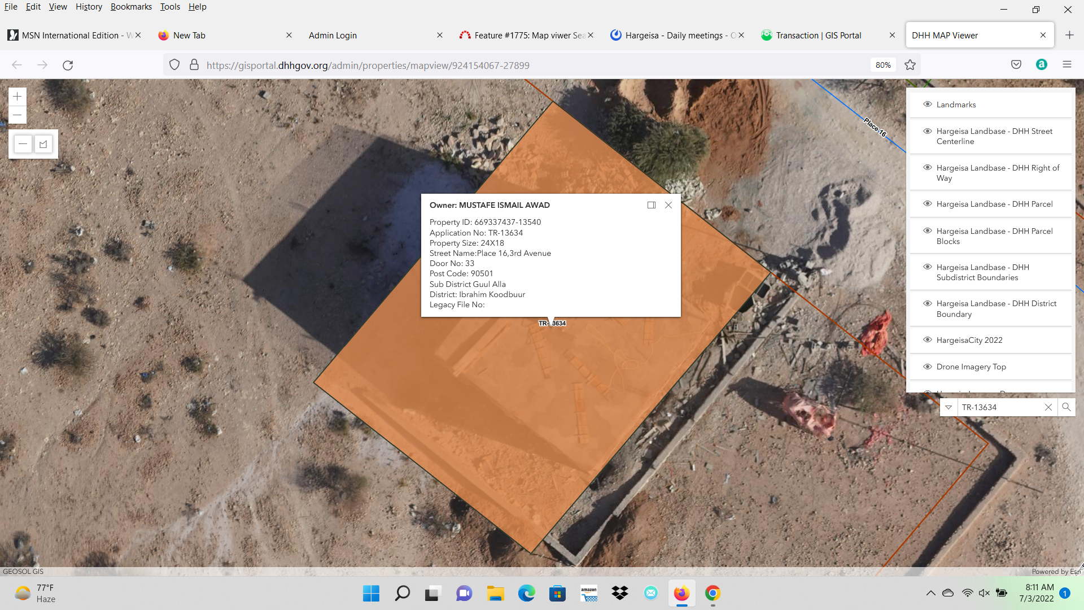
Task: Toggle HargeisaCity 2022 layer visibility
Action: pos(927,340)
